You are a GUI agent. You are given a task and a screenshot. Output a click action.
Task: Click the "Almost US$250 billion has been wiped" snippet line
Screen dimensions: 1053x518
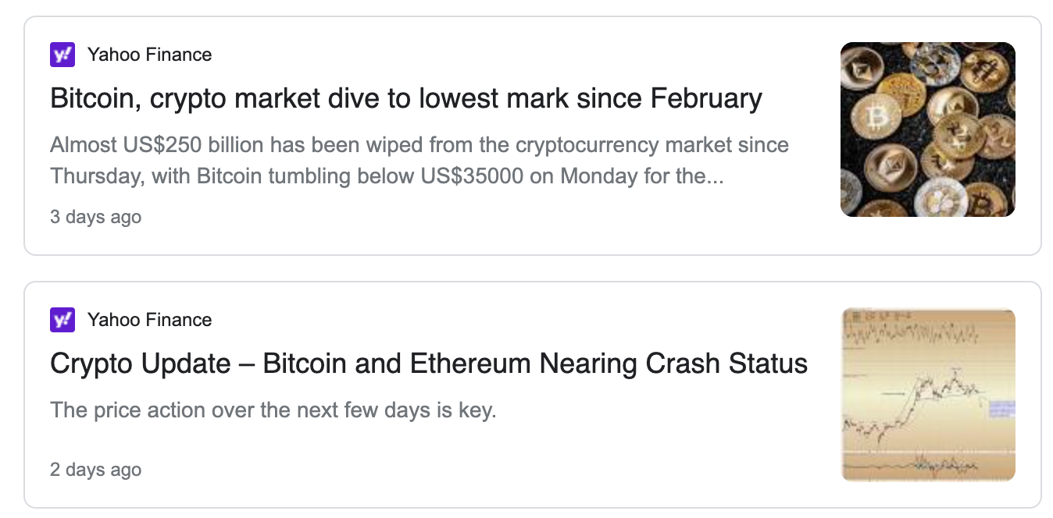point(419,145)
